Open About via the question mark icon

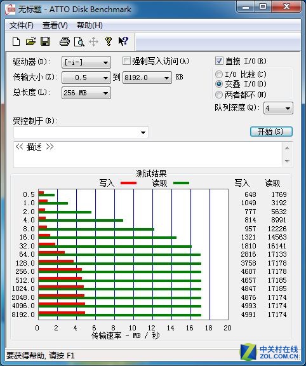(x=108, y=41)
